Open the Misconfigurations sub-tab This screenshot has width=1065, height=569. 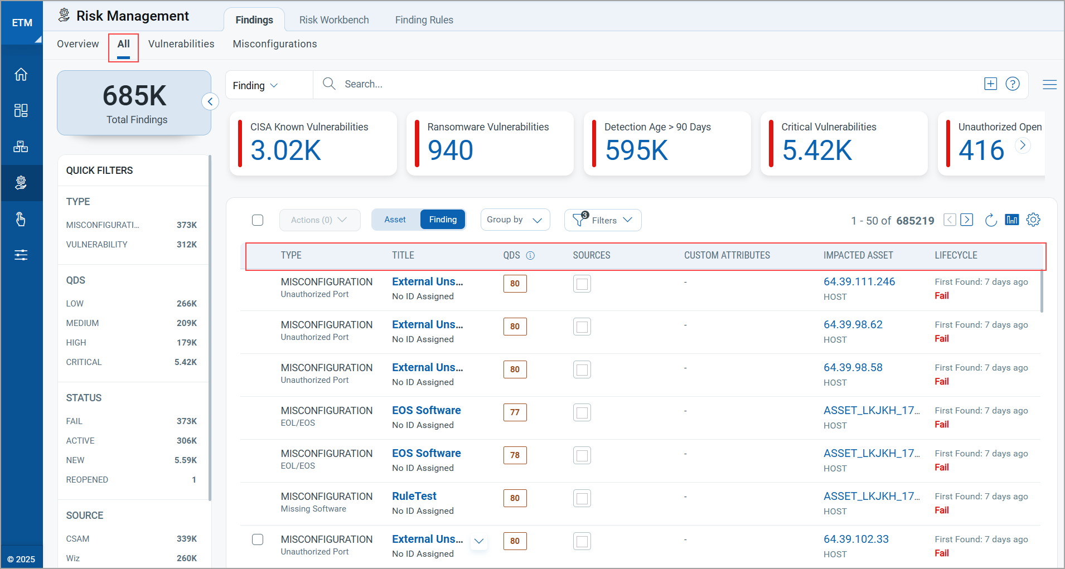point(274,43)
